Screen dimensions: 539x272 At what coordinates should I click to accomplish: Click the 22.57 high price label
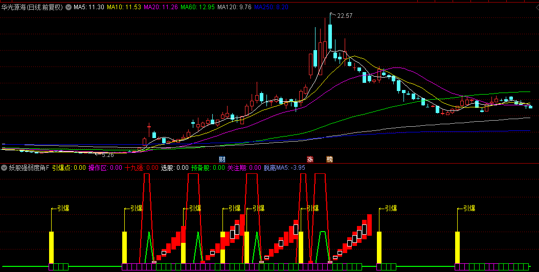[345, 16]
